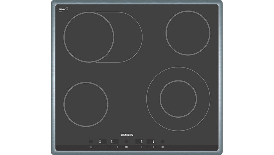Click the CERAN logo in corner
The image size is (274, 155).
tap(63, 9)
